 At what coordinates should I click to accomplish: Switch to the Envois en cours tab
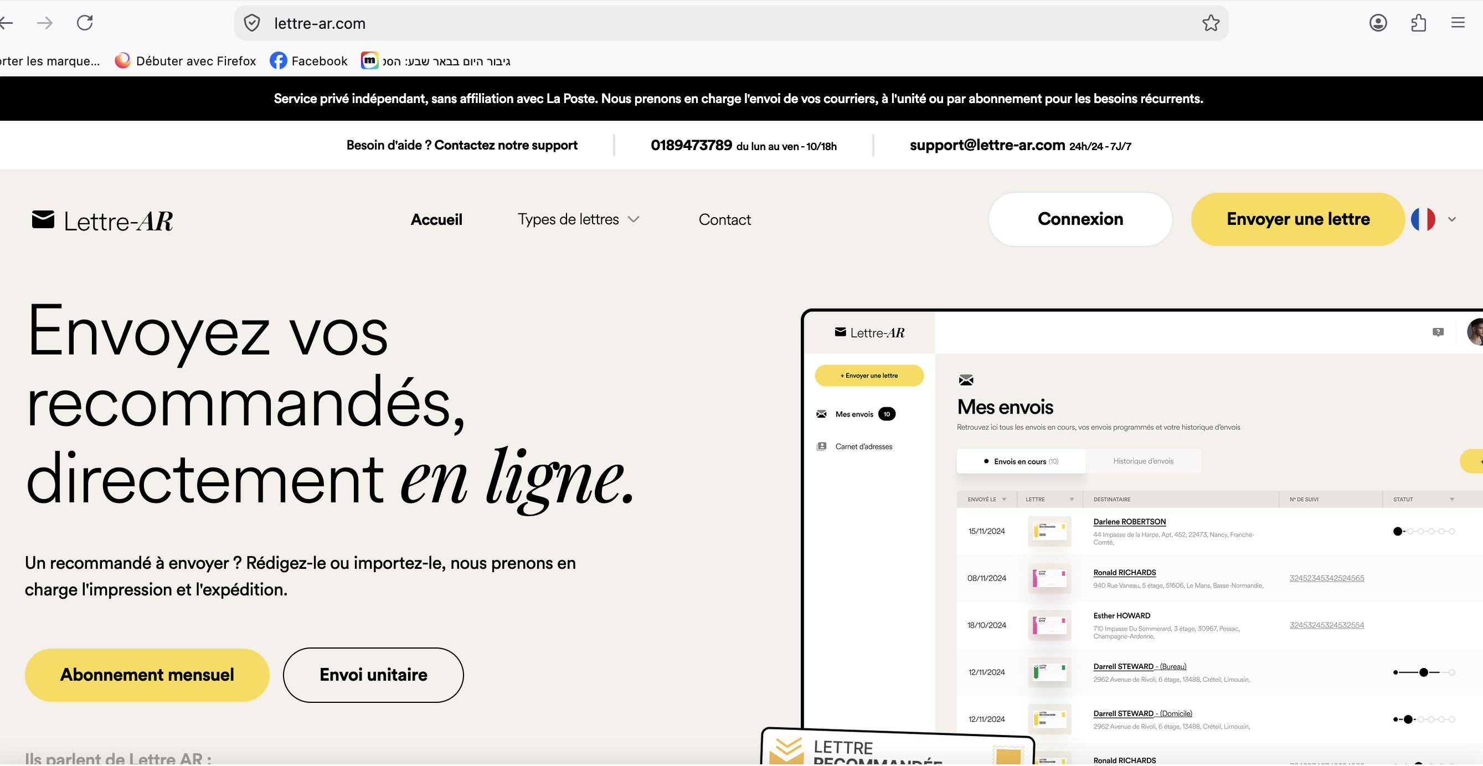(1021, 462)
